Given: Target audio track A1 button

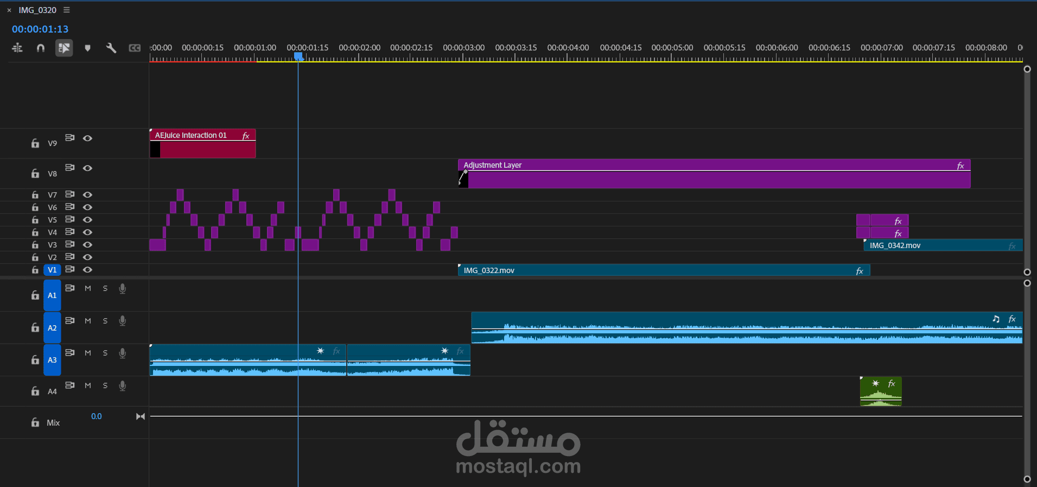Looking at the screenshot, I should point(52,295).
